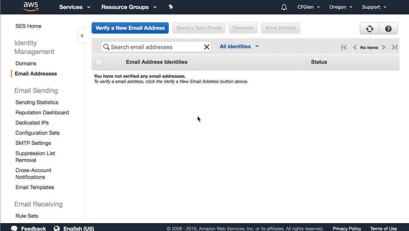Screen dimensions: 409x231
Task: Open Email Templates
Action: point(35,187)
